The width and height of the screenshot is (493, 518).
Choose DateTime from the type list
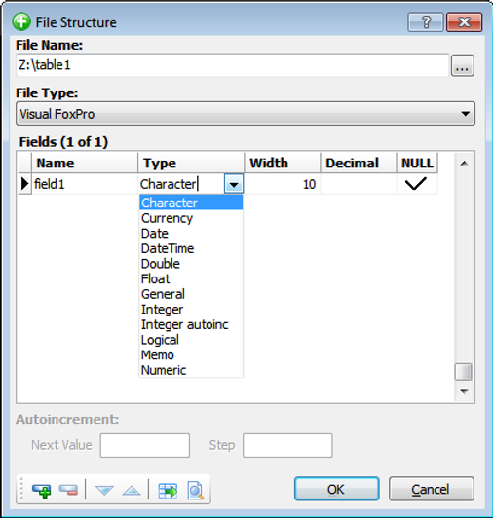pyautogui.click(x=191, y=248)
